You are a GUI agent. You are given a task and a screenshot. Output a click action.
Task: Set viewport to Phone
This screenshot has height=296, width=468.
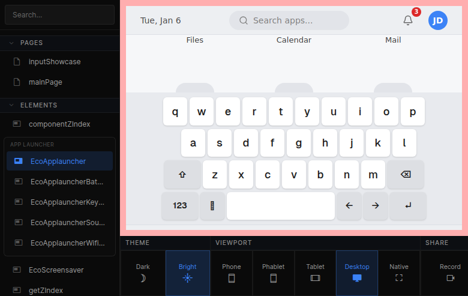[x=232, y=273]
